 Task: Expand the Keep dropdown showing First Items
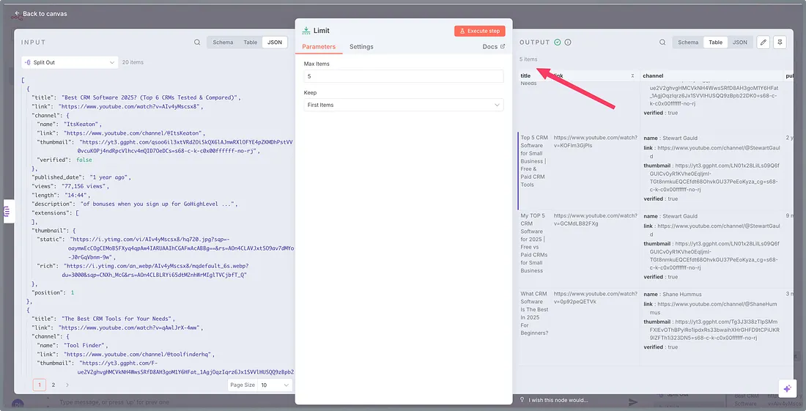(404, 105)
